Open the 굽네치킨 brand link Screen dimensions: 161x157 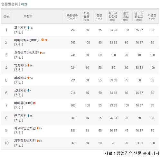coord(20,91)
